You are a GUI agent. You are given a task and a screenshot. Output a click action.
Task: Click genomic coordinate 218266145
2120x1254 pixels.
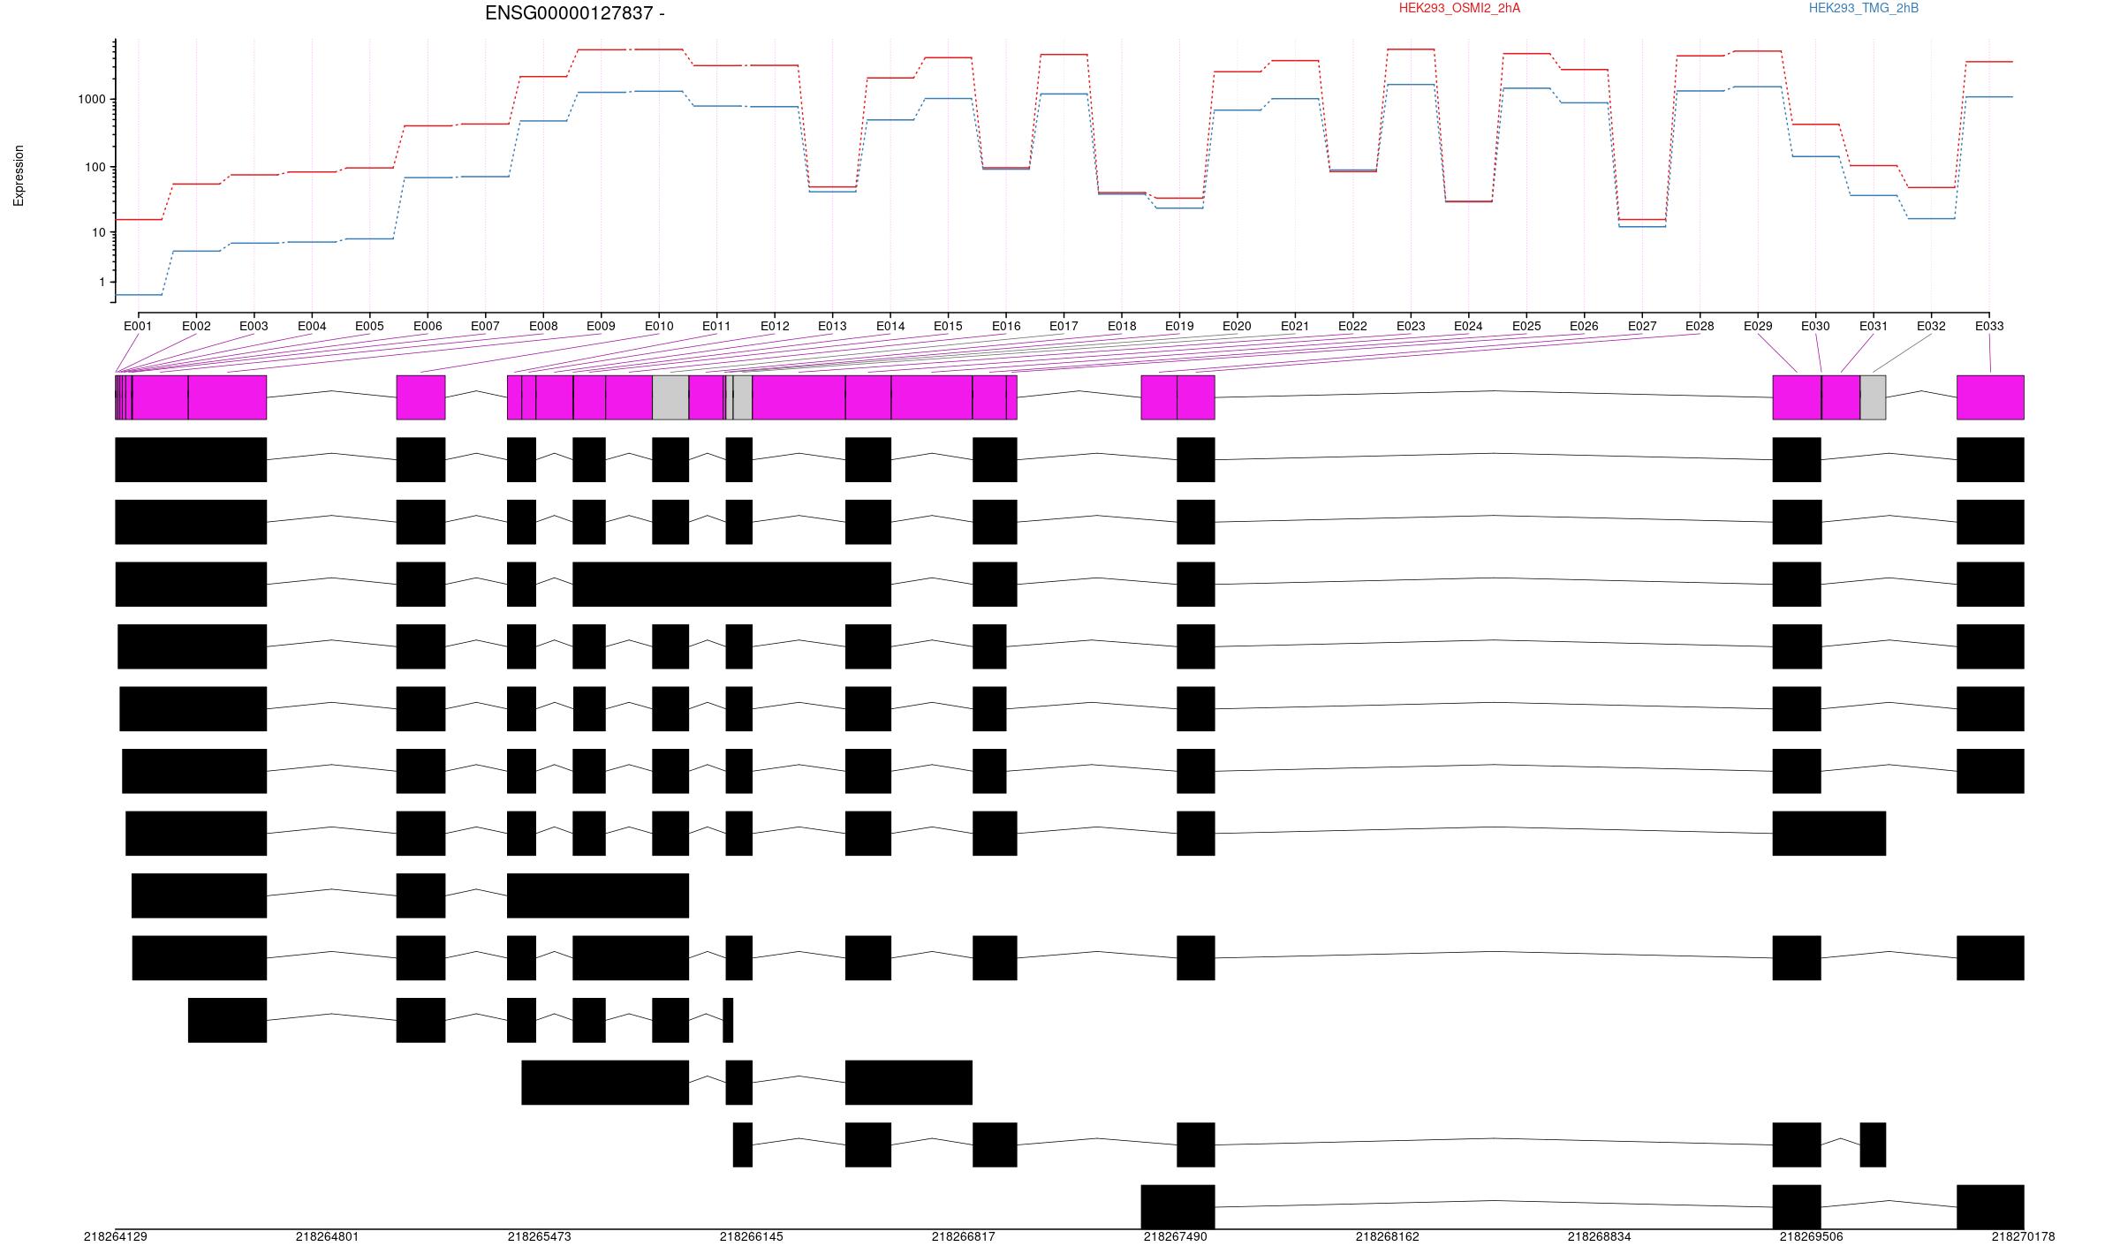tap(752, 1236)
